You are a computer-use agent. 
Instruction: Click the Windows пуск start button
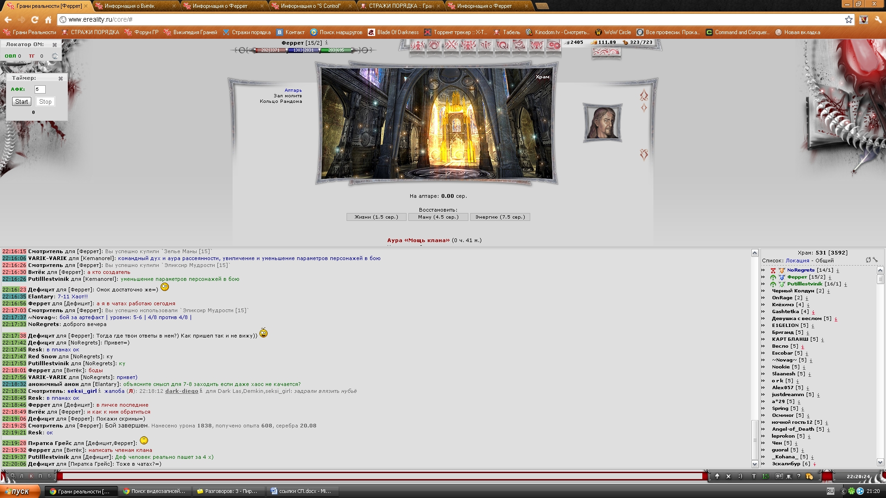(20, 492)
